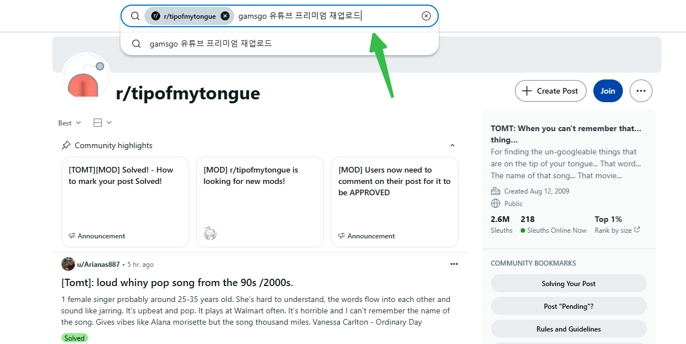
Task: Open the community three-dot options menu
Action: point(641,91)
